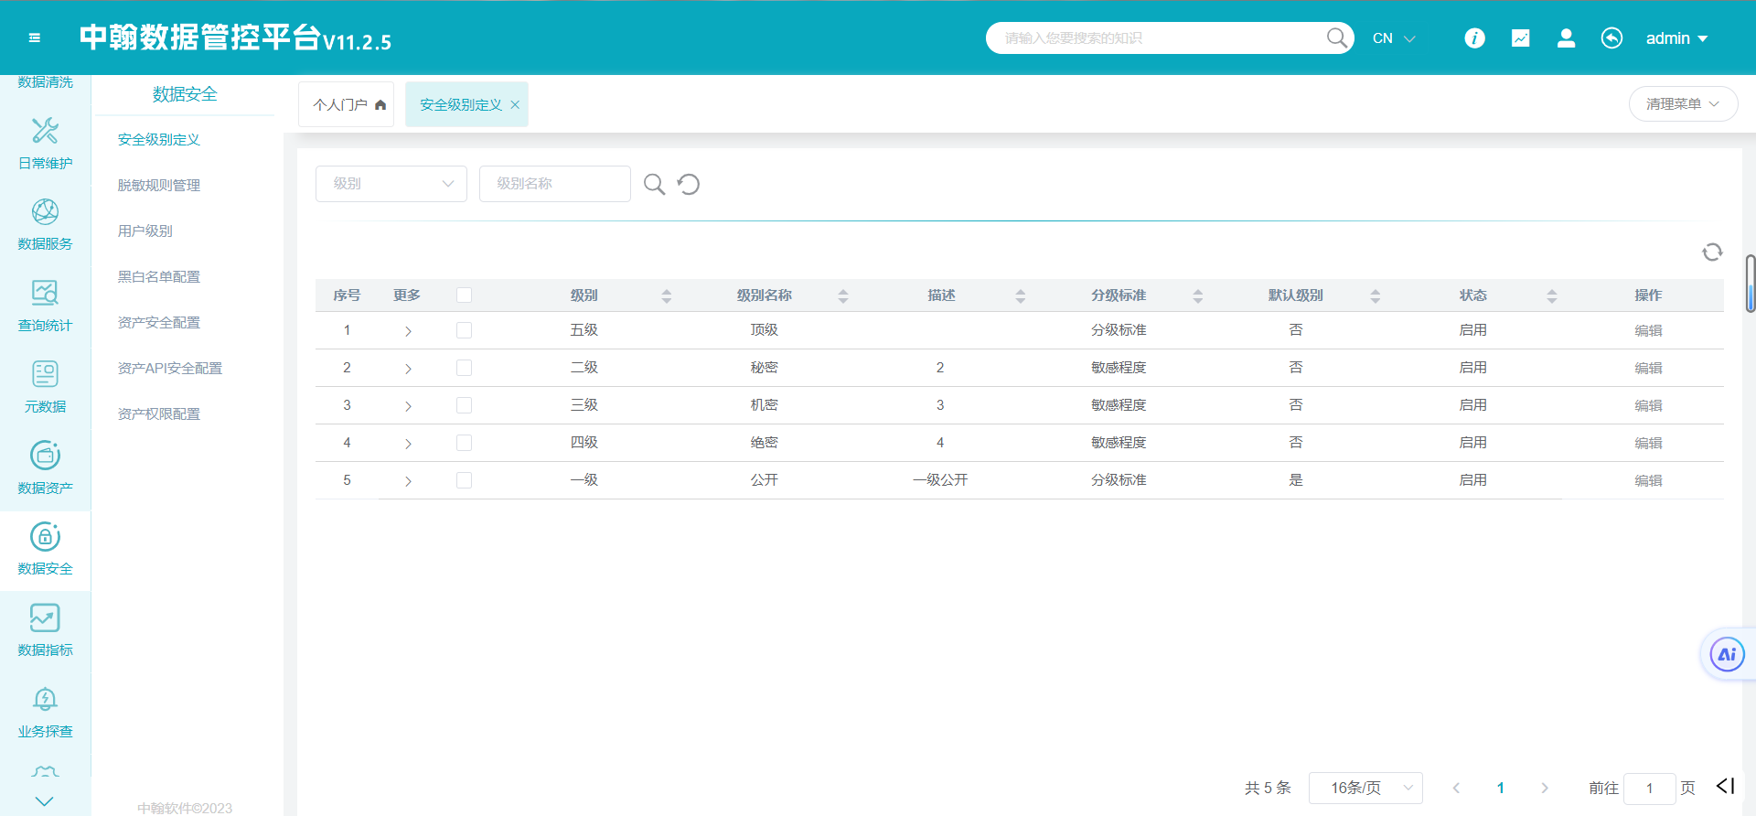Close the 安全级别定义 tab
The image size is (1756, 816).
click(x=515, y=105)
